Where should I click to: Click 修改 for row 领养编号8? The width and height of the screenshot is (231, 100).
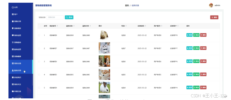coord(196,35)
